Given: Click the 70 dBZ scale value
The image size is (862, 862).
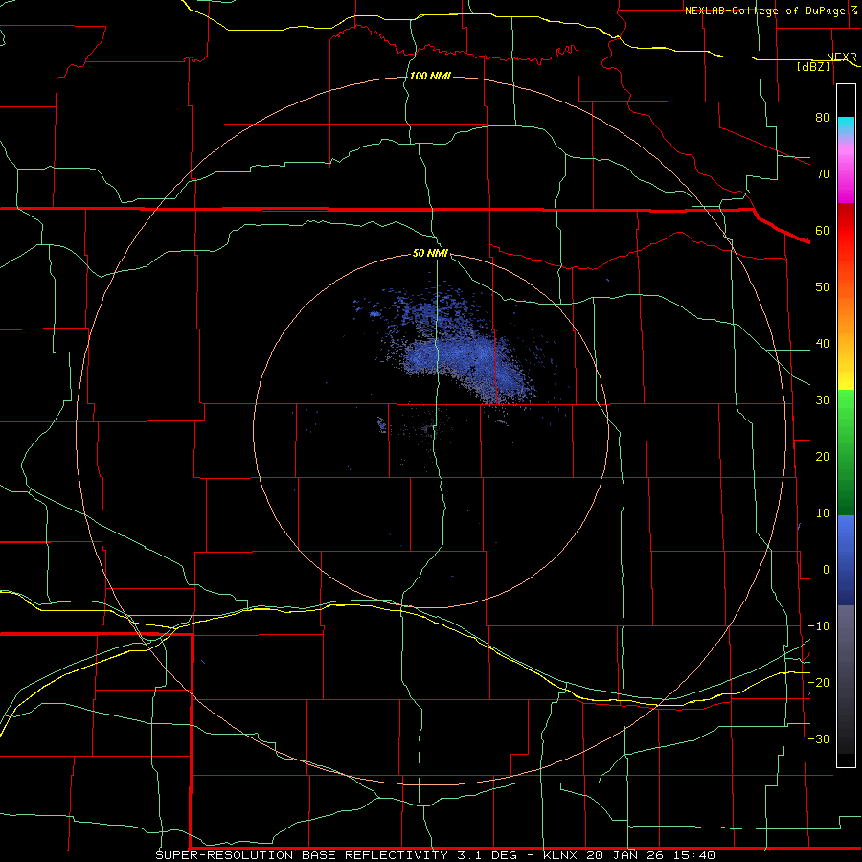Looking at the screenshot, I should coord(823,173).
